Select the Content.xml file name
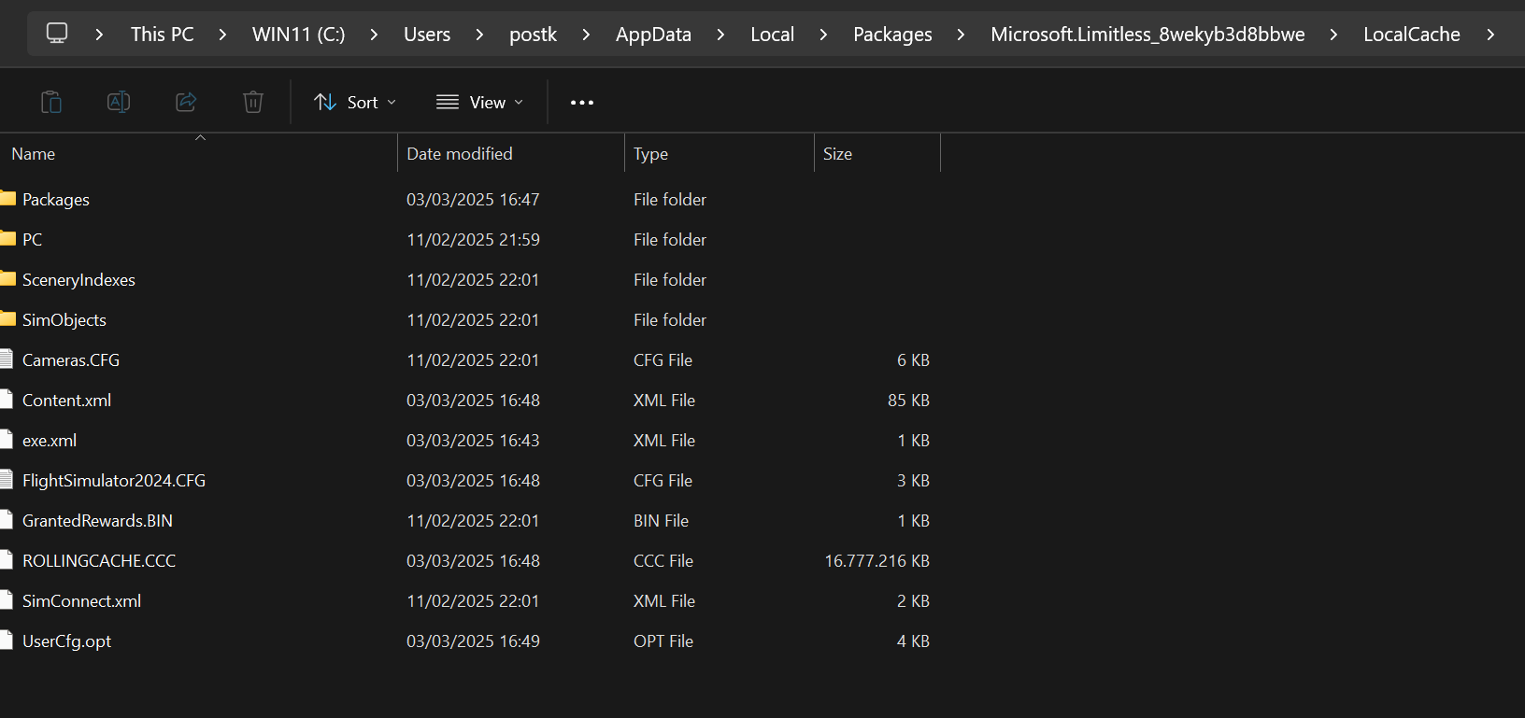This screenshot has height=718, width=1525. click(x=66, y=401)
